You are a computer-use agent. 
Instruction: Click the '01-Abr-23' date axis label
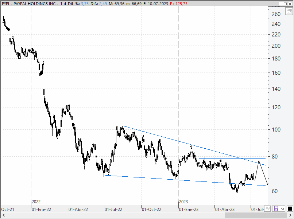coord(225,209)
